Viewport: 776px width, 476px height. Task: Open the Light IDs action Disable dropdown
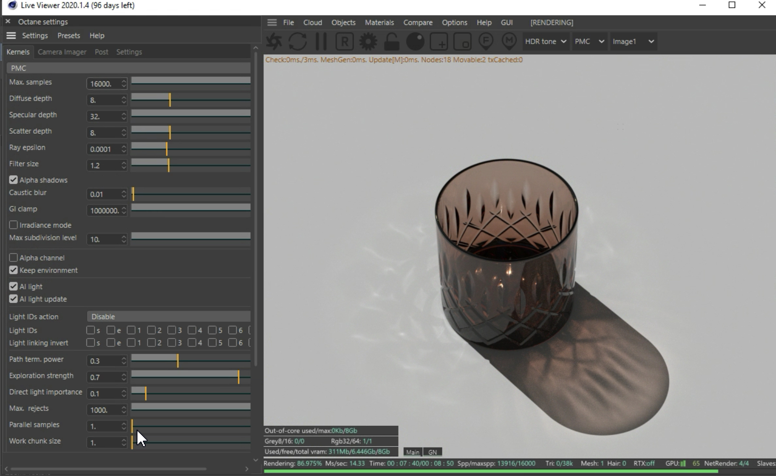tap(168, 317)
